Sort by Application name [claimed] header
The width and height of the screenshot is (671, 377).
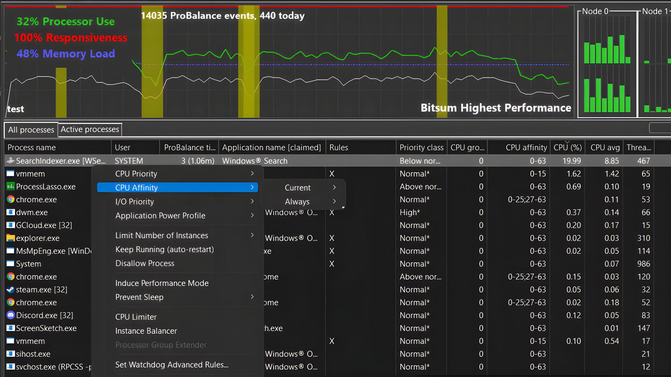click(272, 148)
